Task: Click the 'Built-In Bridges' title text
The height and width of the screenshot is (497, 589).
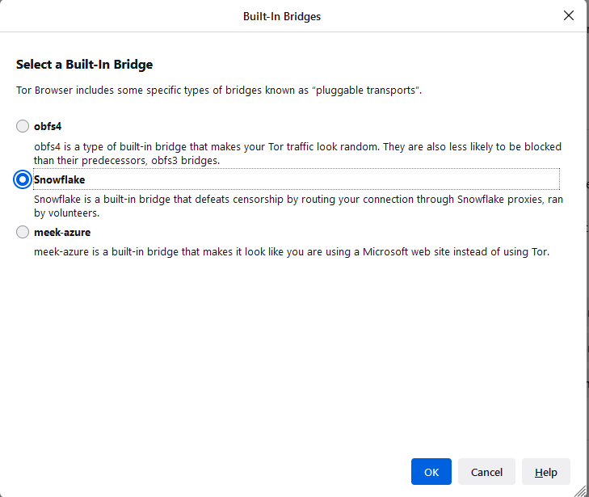Action: (282, 16)
